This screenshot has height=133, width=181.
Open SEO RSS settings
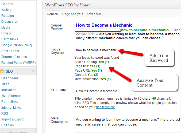pyautogui.click(x=5, y=114)
